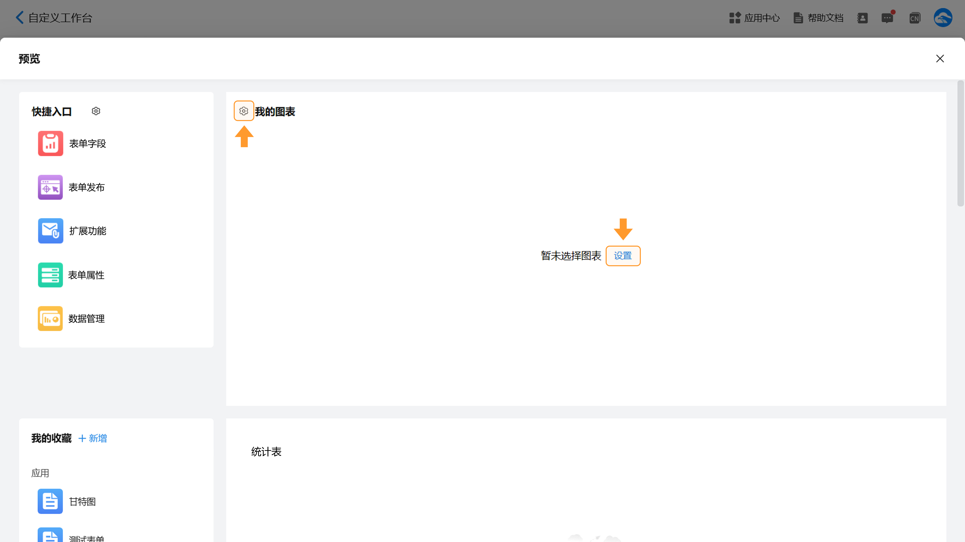
Task: Click the 表单属性 label
Action: pyautogui.click(x=86, y=275)
